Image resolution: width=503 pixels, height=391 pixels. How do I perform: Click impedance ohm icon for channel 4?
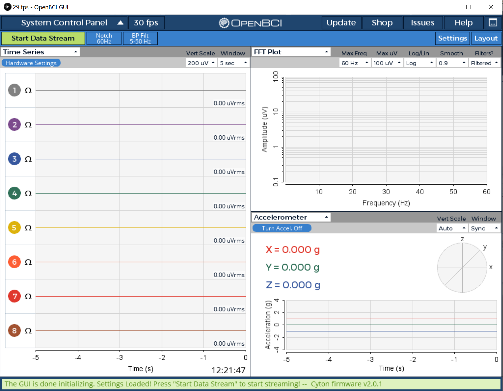point(28,193)
